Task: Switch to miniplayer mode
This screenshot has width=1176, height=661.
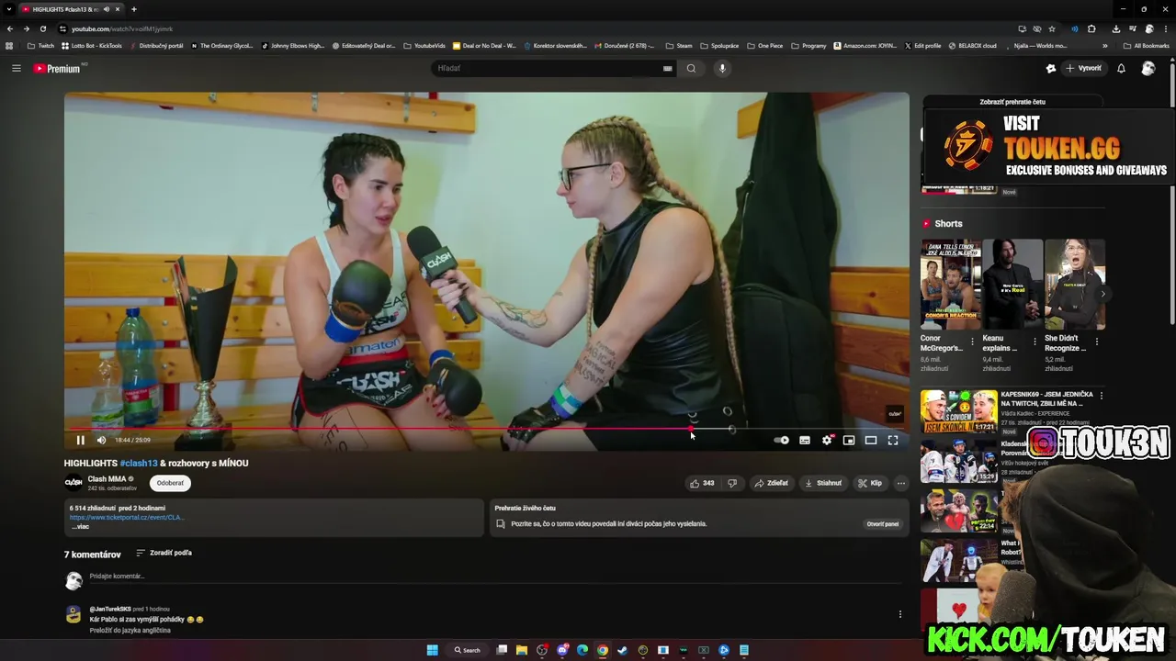Action: point(849,440)
